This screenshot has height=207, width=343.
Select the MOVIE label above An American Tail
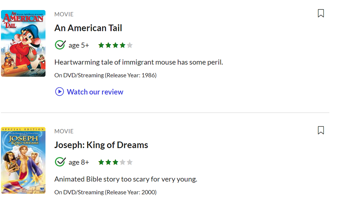[x=64, y=14]
